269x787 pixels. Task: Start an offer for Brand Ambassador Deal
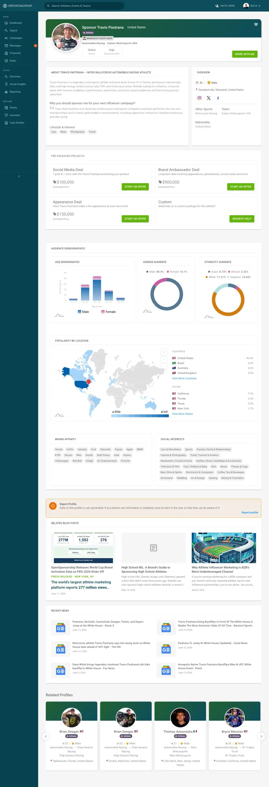coord(241,187)
